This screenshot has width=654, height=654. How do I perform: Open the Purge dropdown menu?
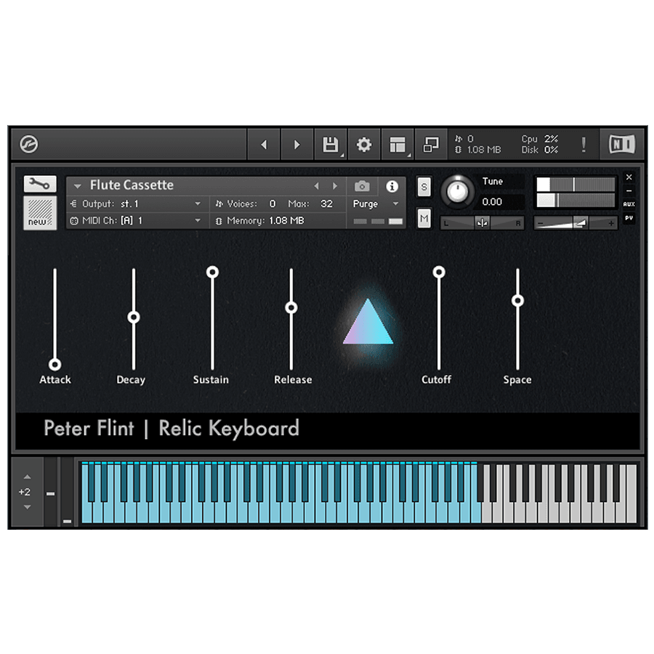[x=376, y=203]
